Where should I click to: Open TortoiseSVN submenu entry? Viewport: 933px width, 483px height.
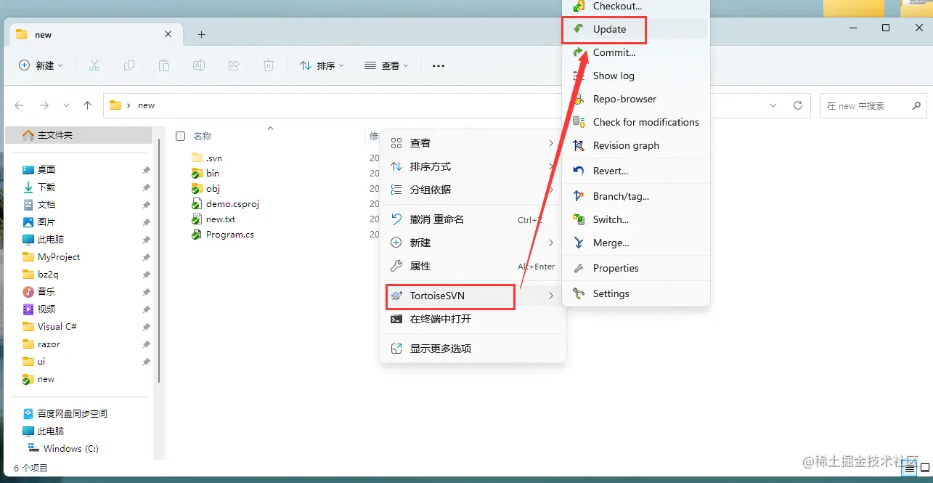tap(473, 296)
